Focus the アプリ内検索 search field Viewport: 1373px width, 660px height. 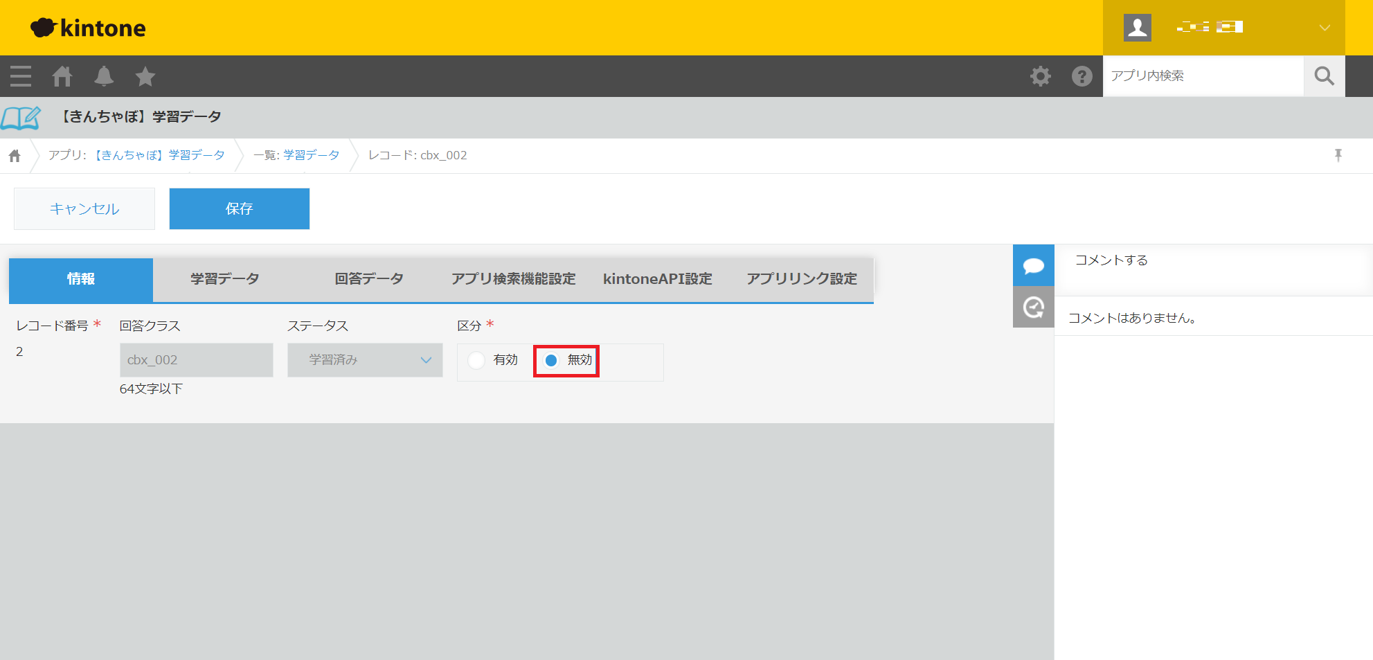coord(1203,76)
